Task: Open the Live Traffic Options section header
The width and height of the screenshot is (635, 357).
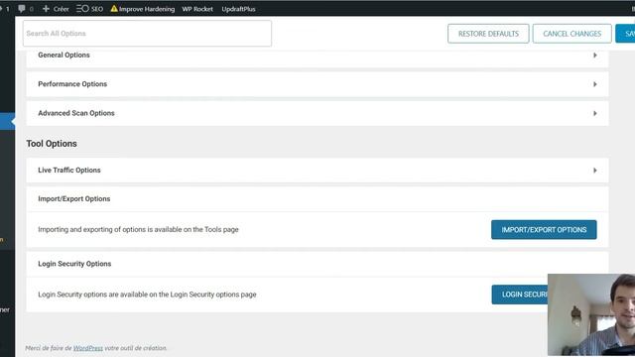Action: click(x=317, y=170)
